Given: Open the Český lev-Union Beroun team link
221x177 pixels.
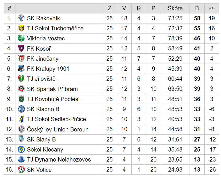Looking at the screenshot, I should coord(58,129).
